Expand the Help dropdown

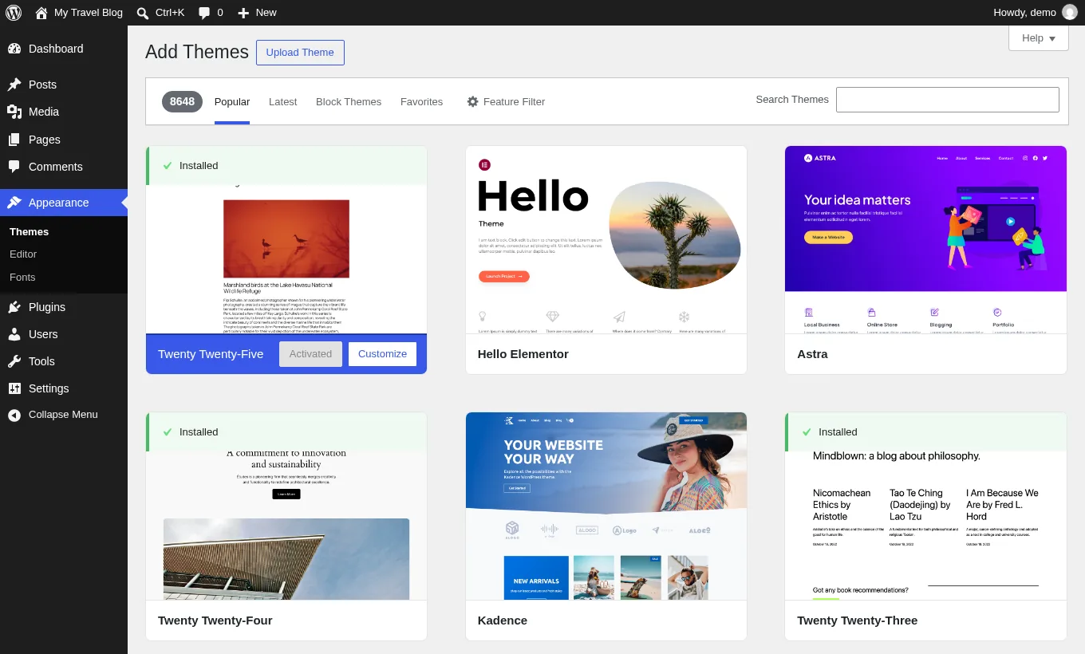coord(1039,37)
